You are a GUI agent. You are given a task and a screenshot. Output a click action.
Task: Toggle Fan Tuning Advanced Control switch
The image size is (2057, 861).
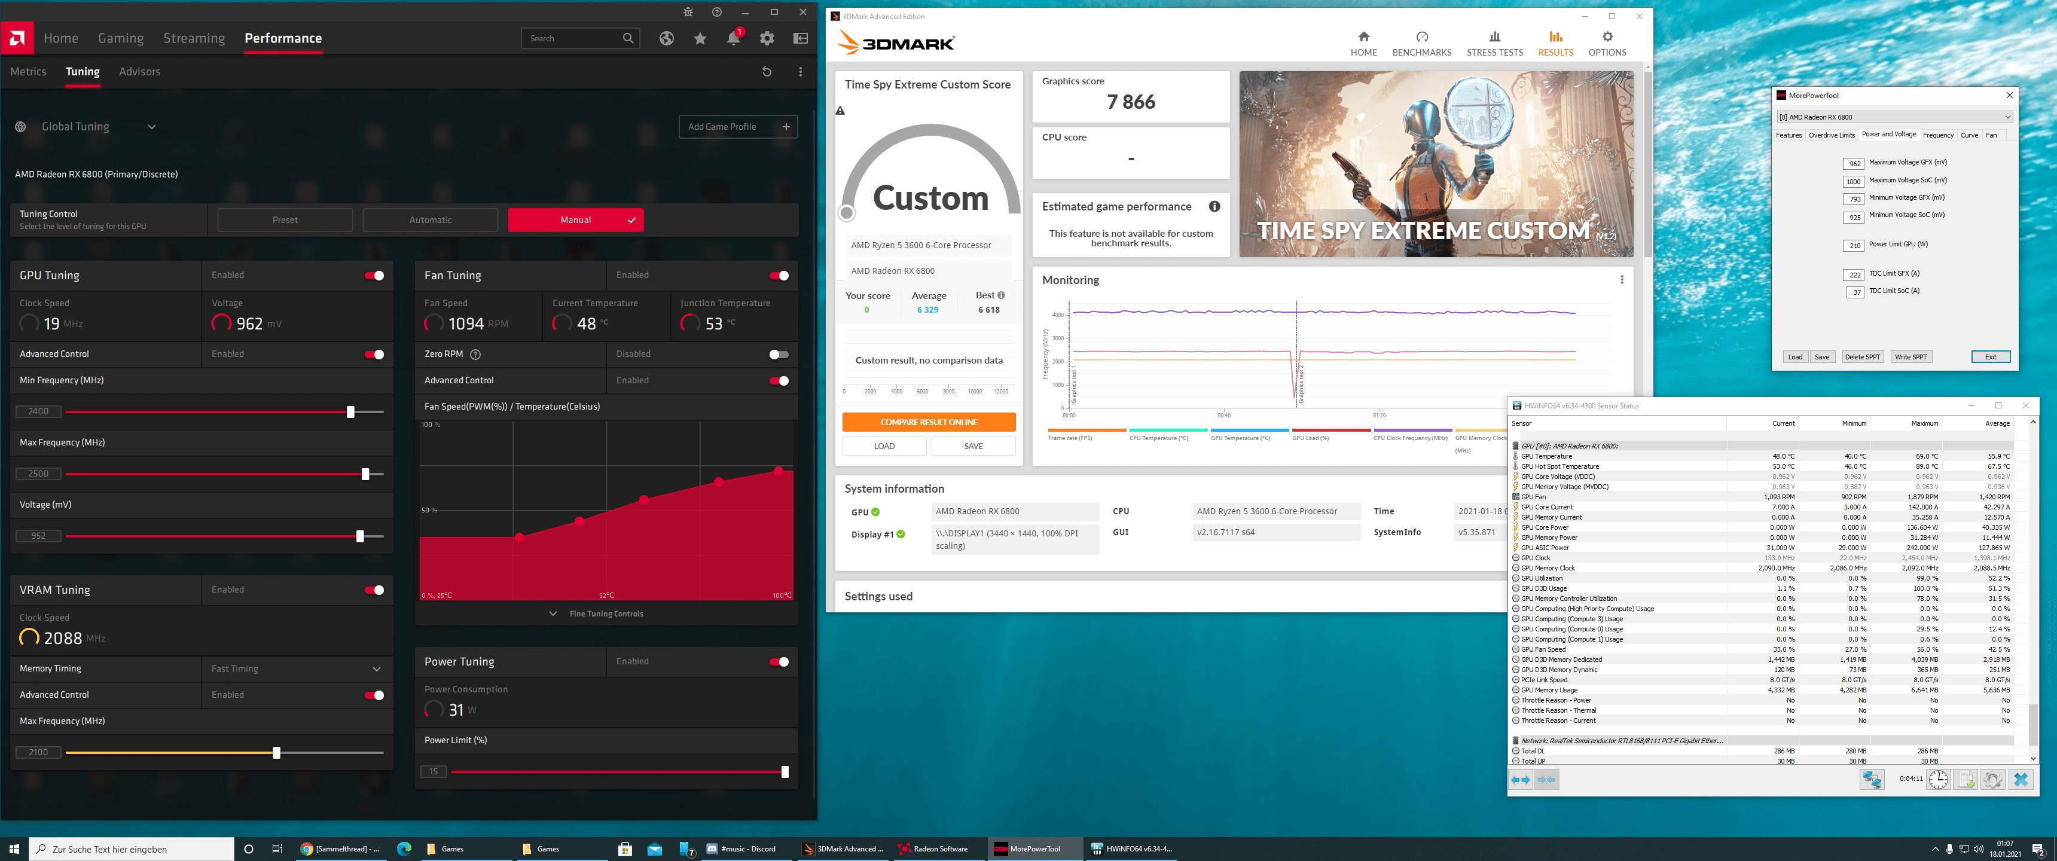779,381
